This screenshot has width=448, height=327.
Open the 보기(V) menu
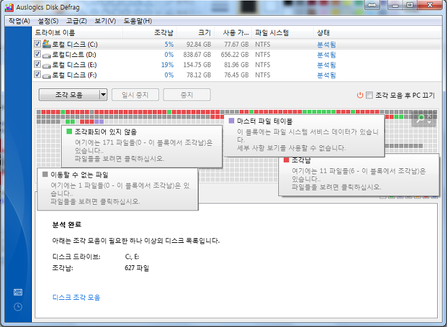[105, 21]
